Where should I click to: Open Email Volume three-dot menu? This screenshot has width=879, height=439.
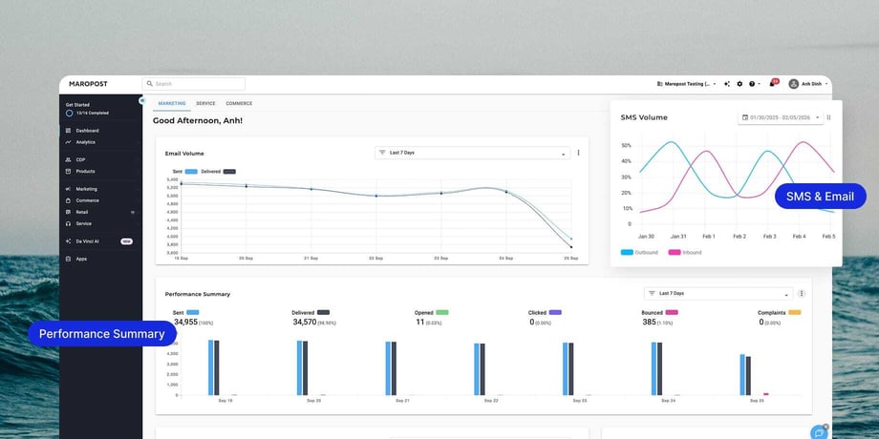coord(579,153)
